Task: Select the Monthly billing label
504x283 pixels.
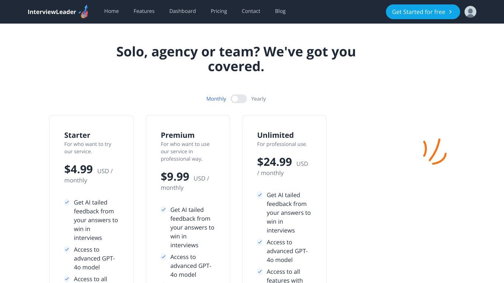Action: click(x=216, y=99)
